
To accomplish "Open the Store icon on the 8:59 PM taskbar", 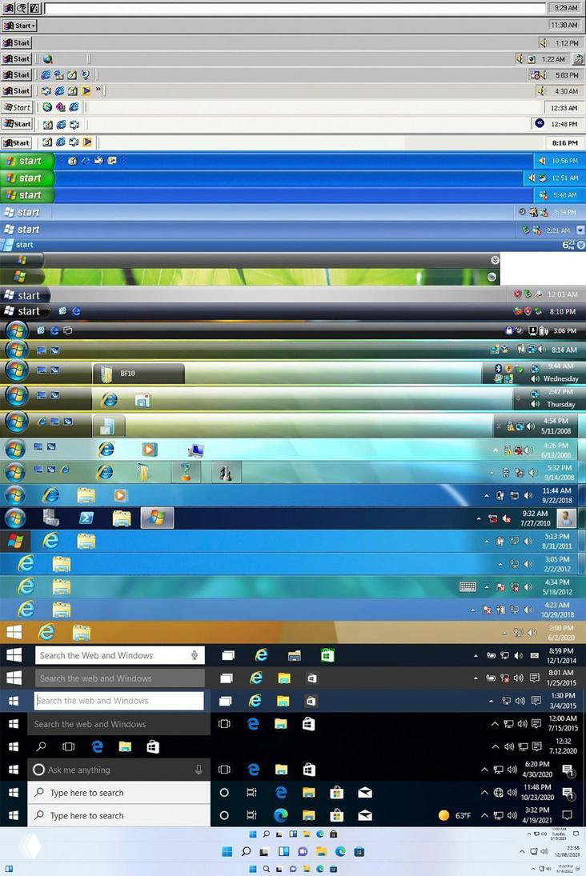I will [327, 655].
